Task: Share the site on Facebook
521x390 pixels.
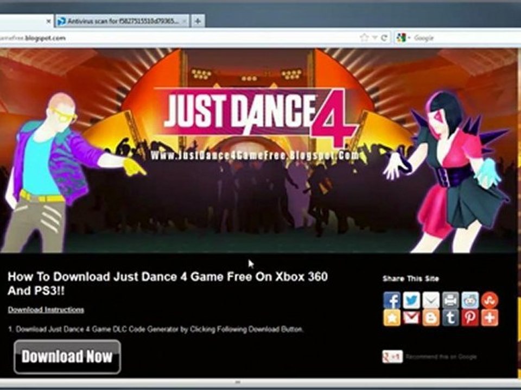Action: point(392,300)
